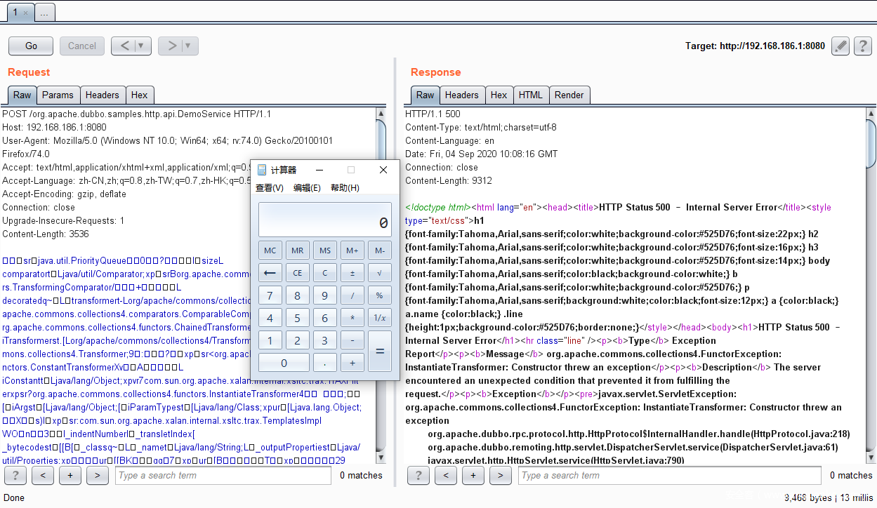Go to previous match in response search
Viewport: 877px width, 508px height.
click(445, 476)
